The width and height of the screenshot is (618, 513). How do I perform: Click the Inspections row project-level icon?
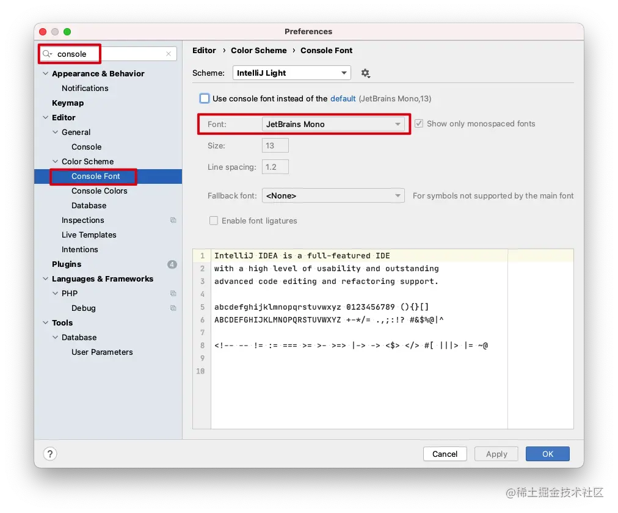[173, 220]
